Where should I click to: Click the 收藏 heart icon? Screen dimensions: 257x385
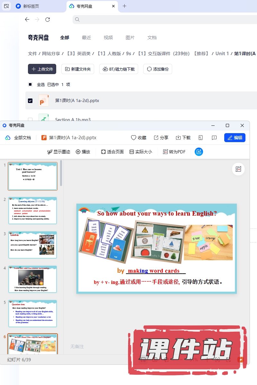coord(134,138)
